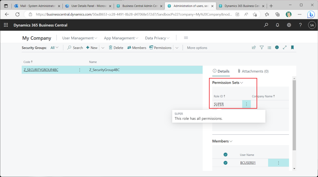Viewport: 318px width, 177px height.
Task: Switch to the Details tab
Action: click(221, 71)
